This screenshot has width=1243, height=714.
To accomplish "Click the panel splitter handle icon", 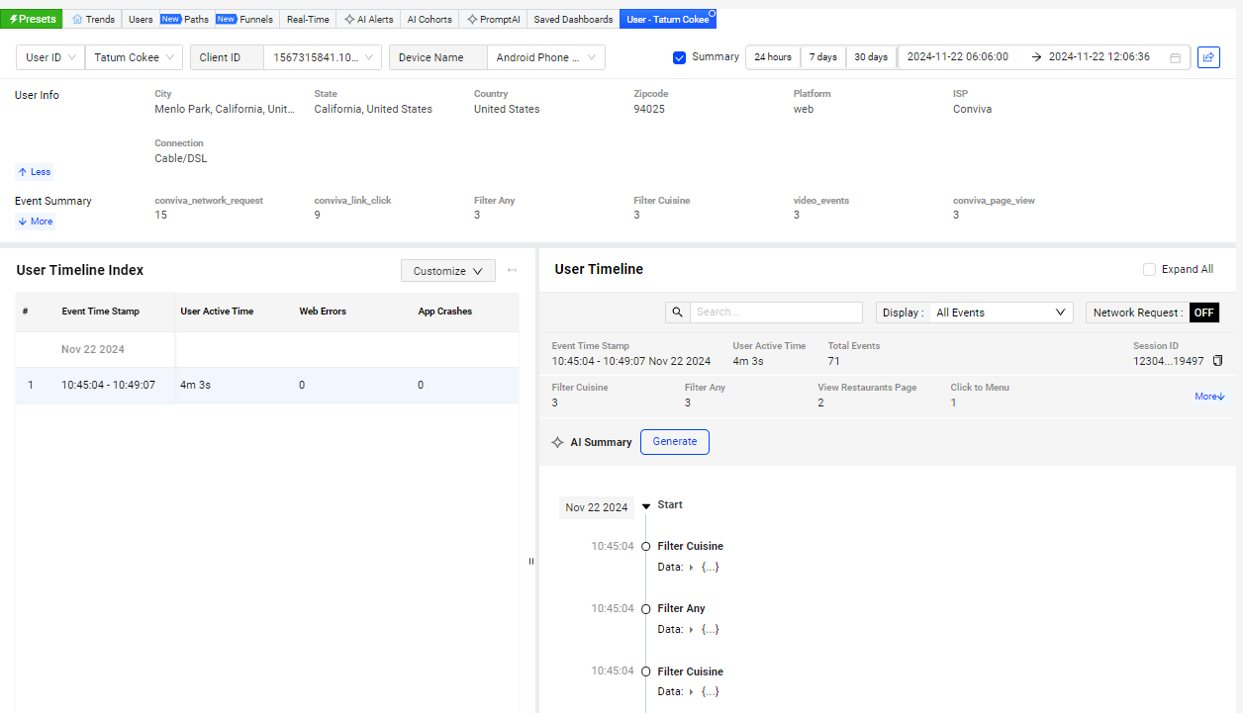I will (x=530, y=561).
